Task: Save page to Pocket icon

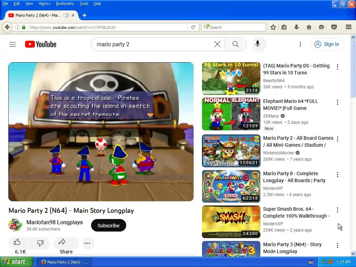Action: 334,27
